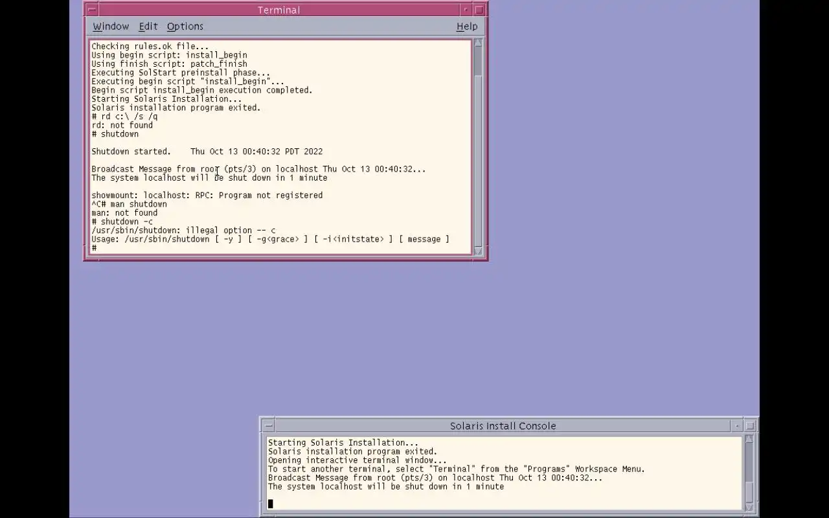
Task: Click 'Broadcast Message from root' line in Terminal
Action: [x=258, y=169]
